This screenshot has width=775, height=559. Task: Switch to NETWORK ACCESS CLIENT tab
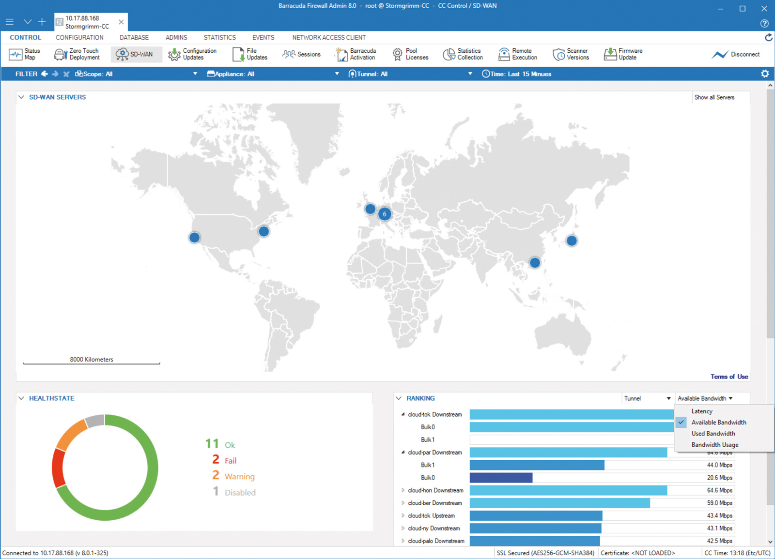click(x=329, y=37)
